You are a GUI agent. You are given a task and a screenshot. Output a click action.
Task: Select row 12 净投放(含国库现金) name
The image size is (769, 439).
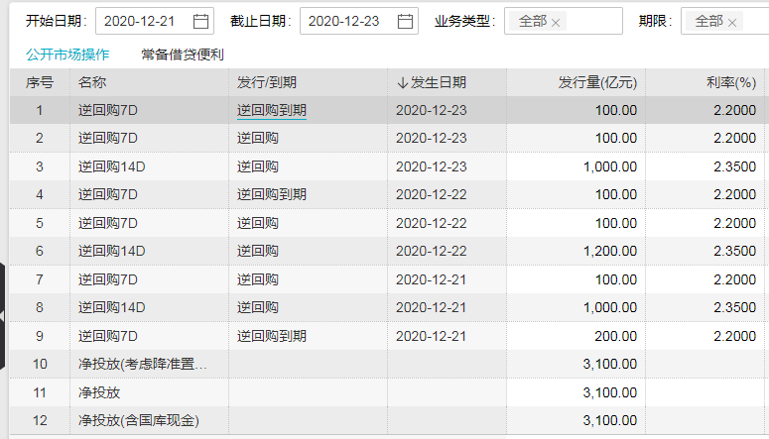click(x=139, y=420)
